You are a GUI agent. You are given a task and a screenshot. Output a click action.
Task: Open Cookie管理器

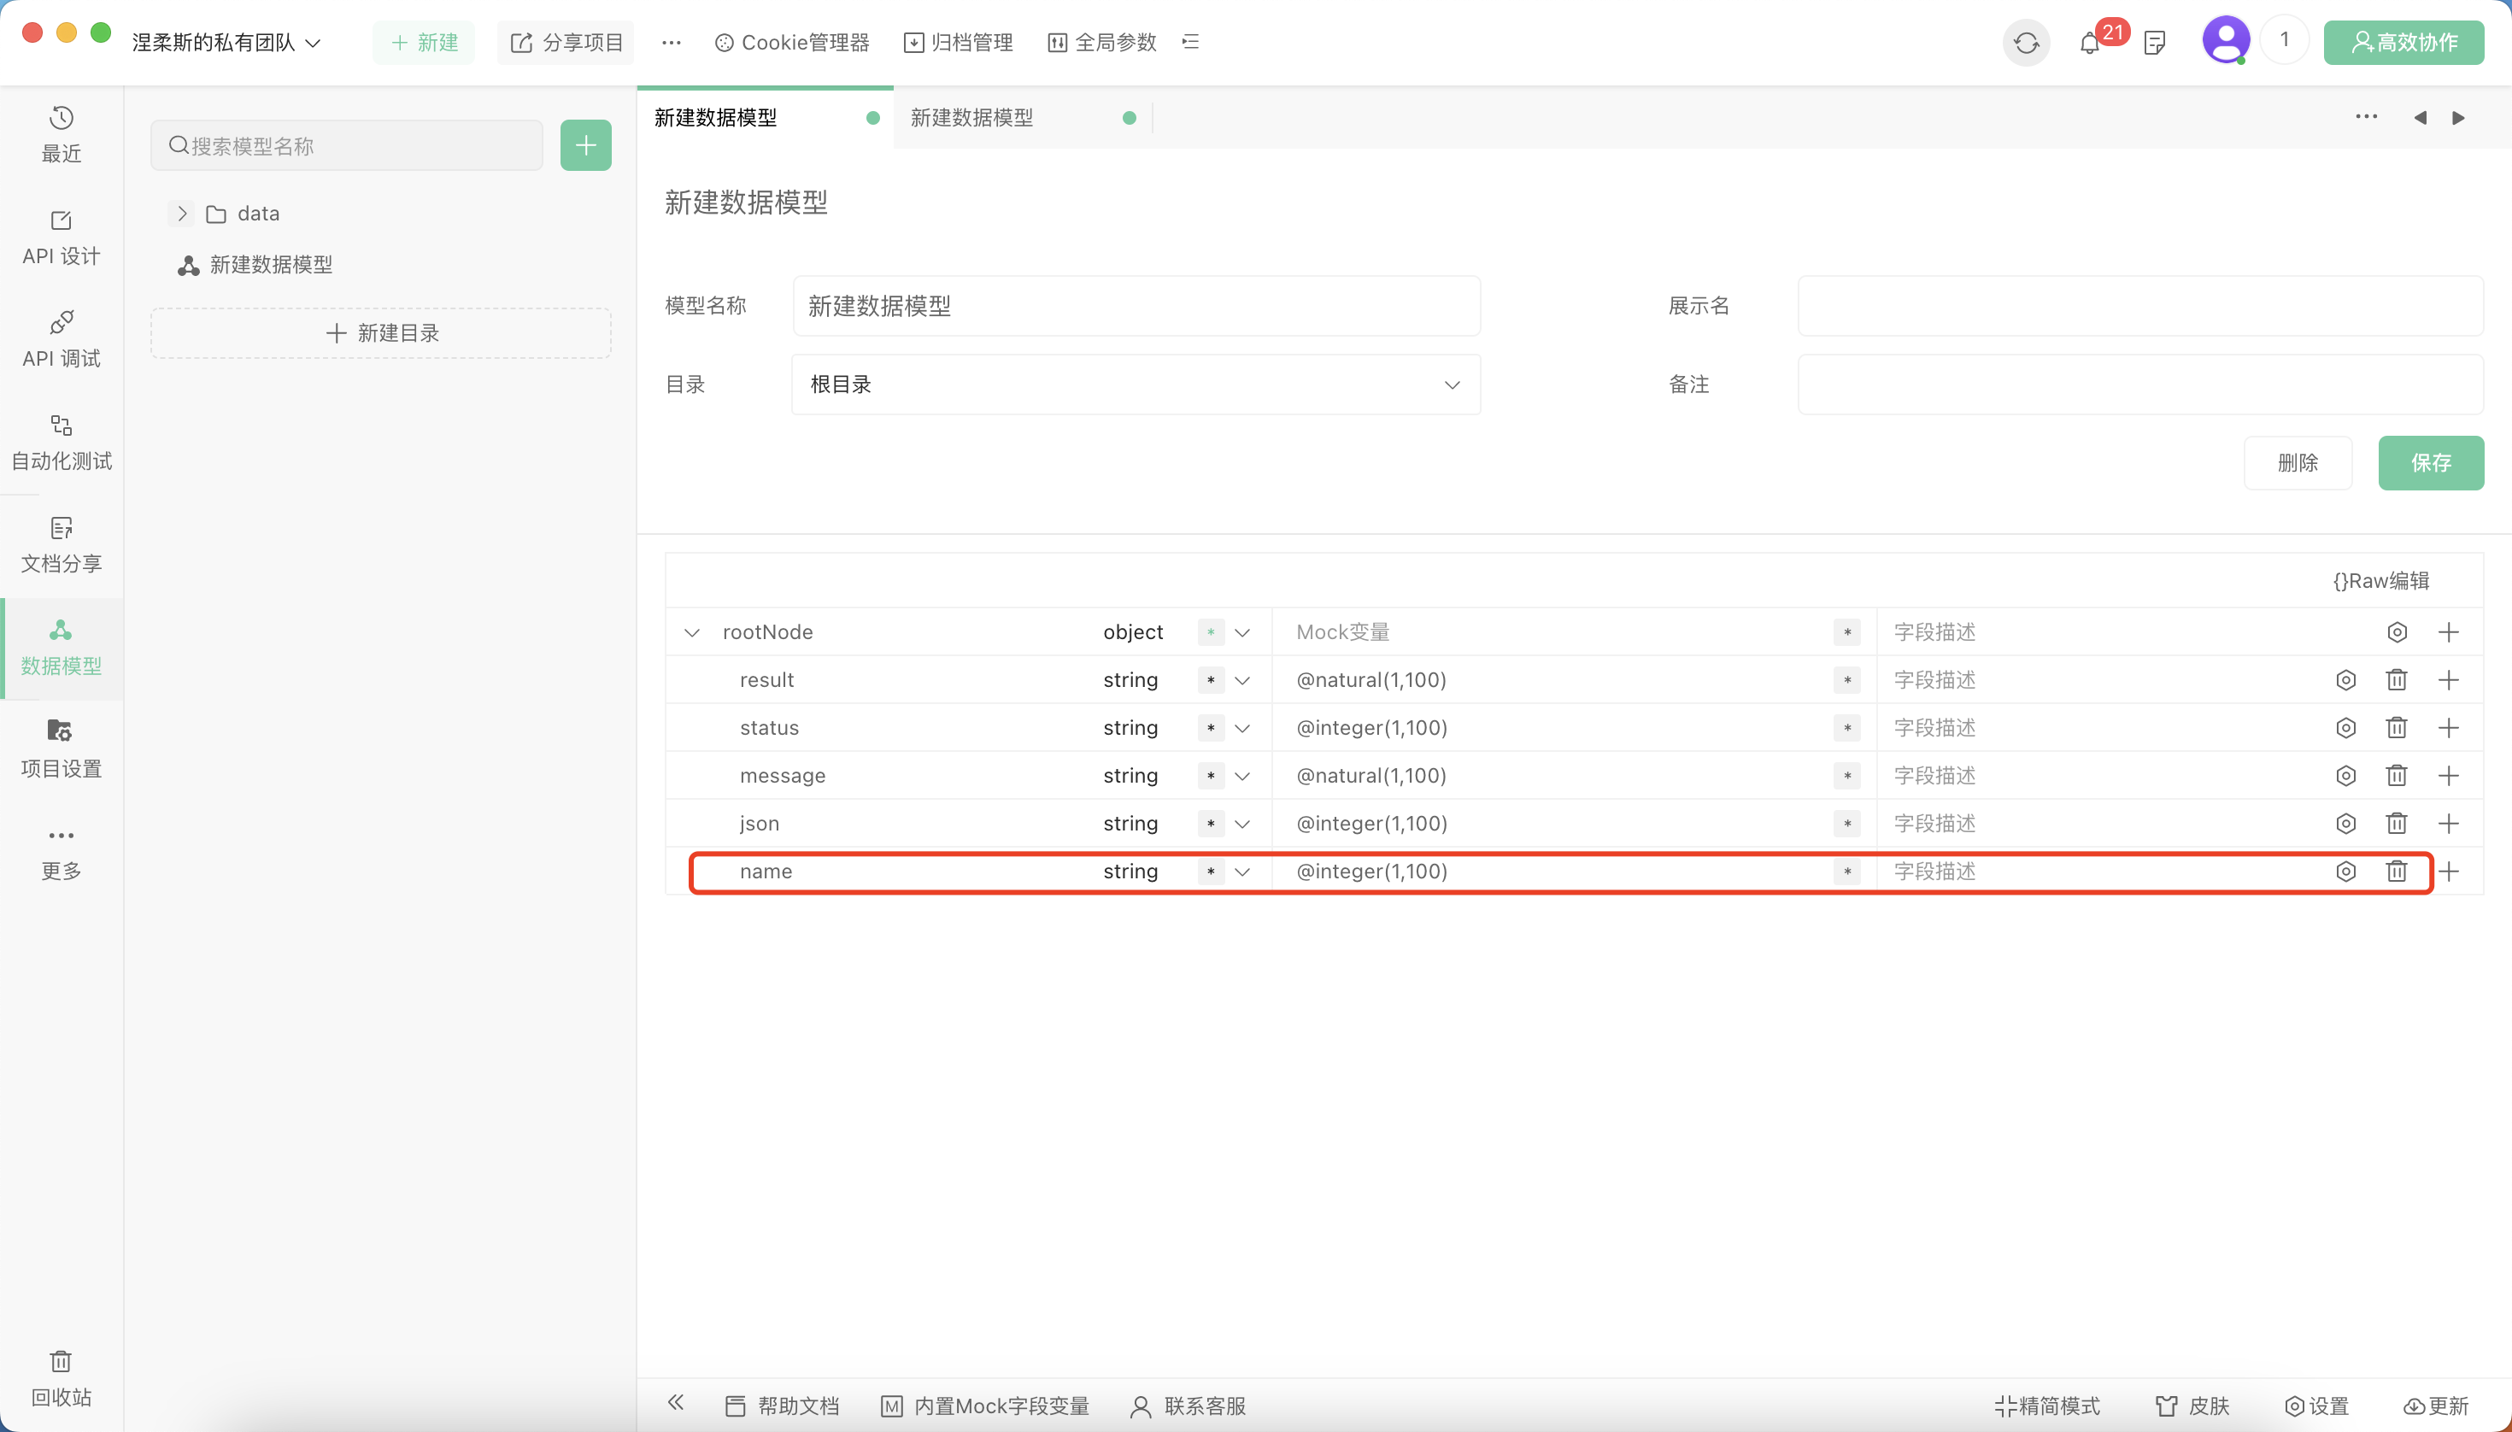[x=793, y=42]
